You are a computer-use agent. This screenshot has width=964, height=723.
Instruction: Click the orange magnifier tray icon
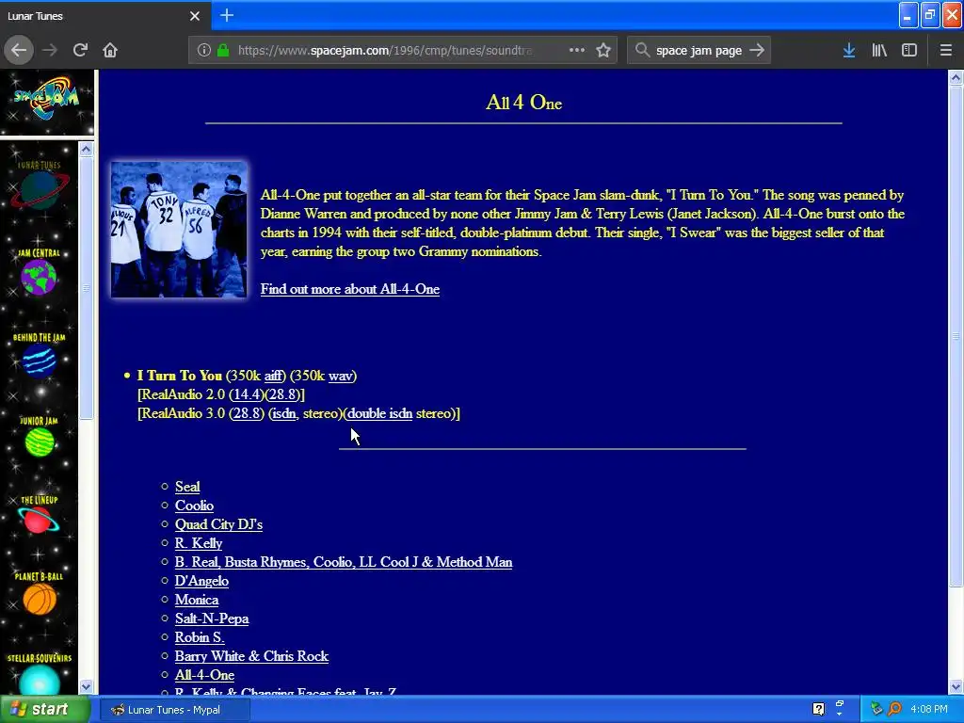point(895,709)
